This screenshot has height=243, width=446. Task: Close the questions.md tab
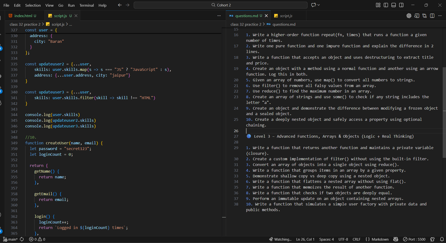[266, 16]
